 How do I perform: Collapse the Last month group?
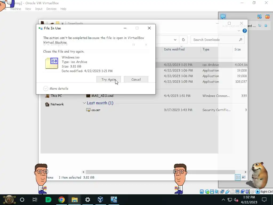click(x=84, y=103)
